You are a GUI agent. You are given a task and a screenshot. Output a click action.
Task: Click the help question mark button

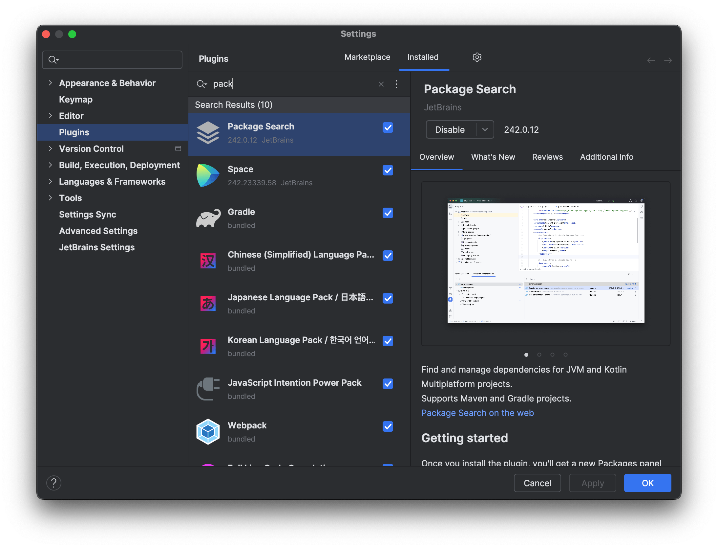click(54, 483)
